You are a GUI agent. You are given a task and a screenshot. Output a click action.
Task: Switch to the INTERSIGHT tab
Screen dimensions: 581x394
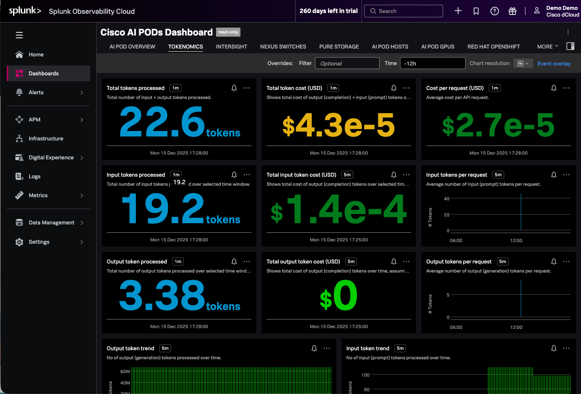tap(231, 47)
